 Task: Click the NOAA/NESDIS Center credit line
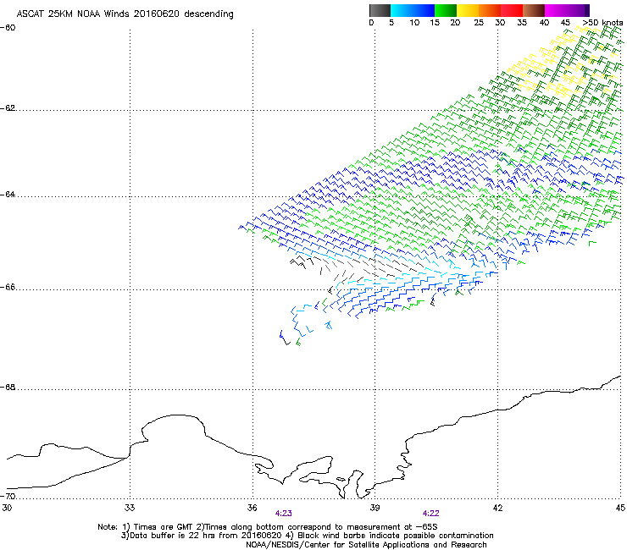point(366,545)
